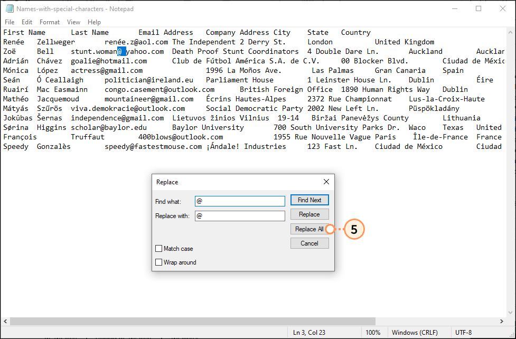516x339 pixels.
Task: Click the name Zellweger
Action: (56, 42)
